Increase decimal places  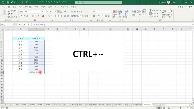click(106, 16)
